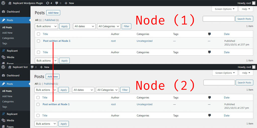
Task: Expand Help tab in Node 1
Action: [246, 9]
